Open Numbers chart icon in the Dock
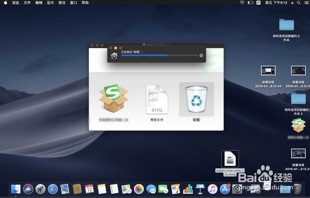The width and height of the screenshot is (310, 198). (x=188, y=189)
